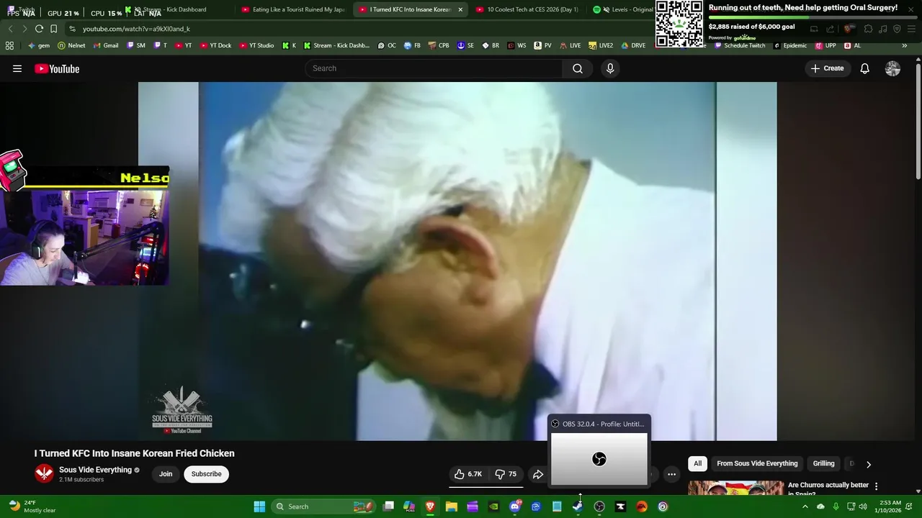Open the NVIDIA app taskbar icon
Screen dimensions: 922x518
pos(493,506)
